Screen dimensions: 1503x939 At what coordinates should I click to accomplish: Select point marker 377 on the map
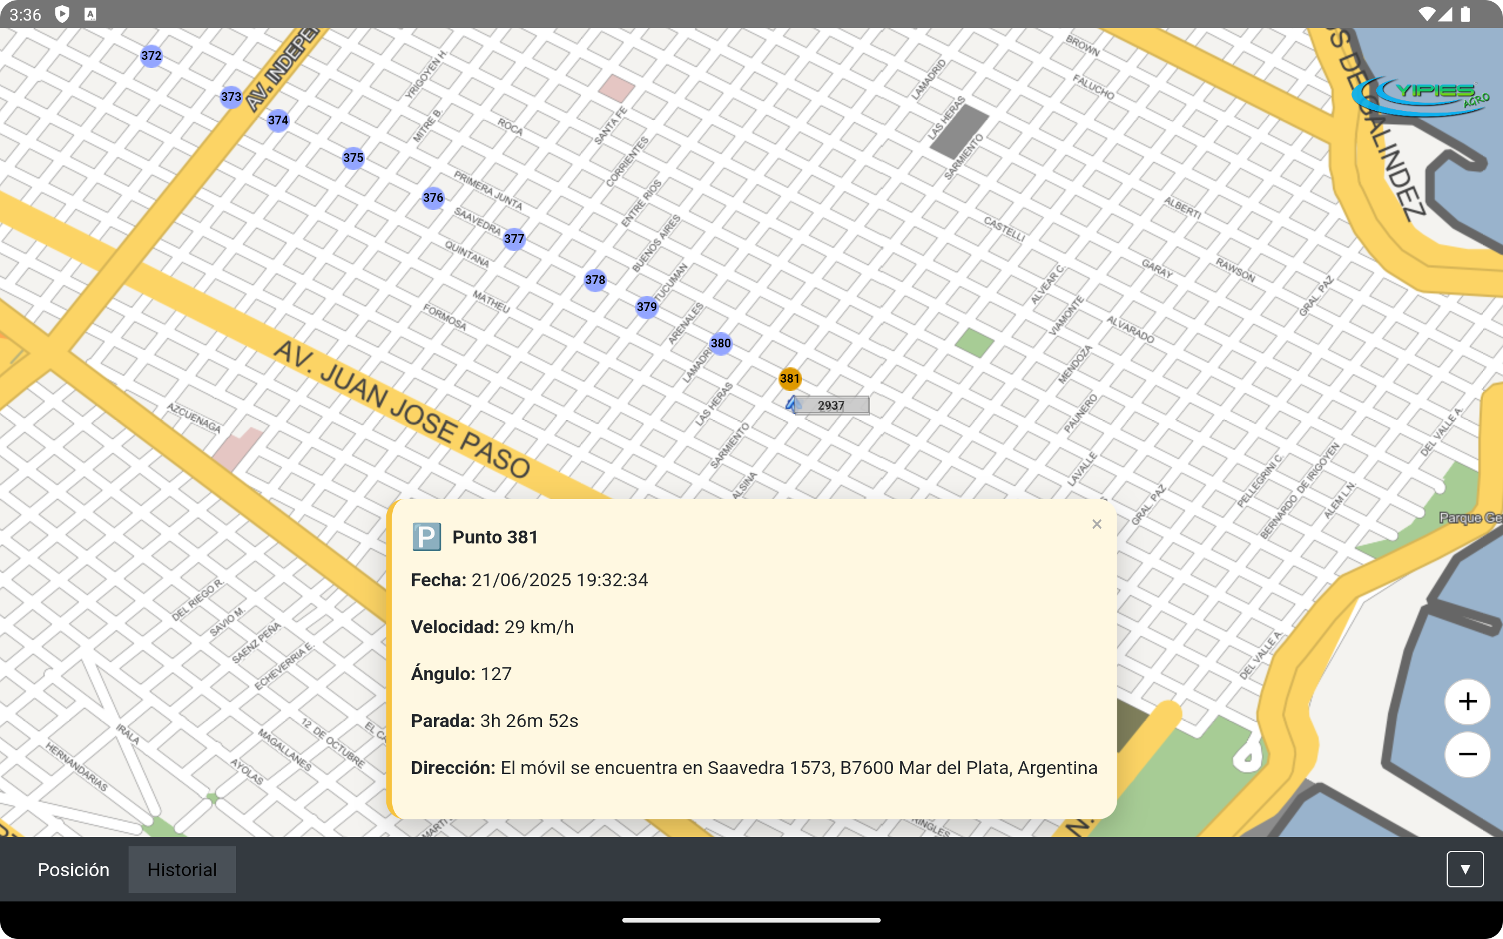[514, 238]
